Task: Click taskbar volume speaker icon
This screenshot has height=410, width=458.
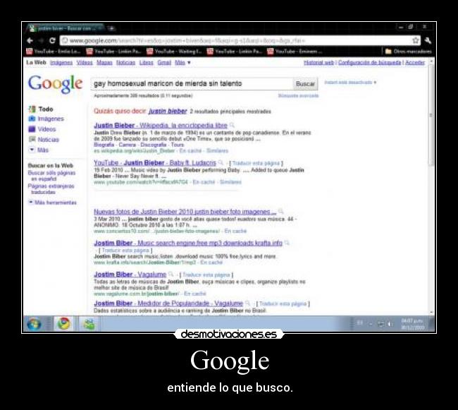Action: tap(390, 324)
